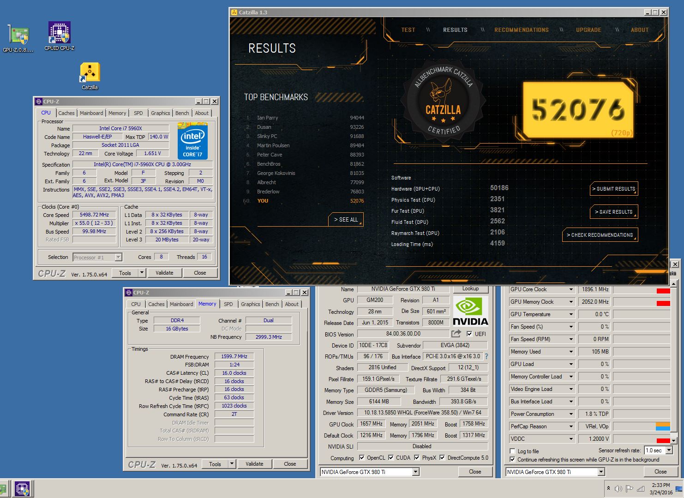
Task: Open Graphics tab in CPU-Z Memory window
Action: [250, 304]
